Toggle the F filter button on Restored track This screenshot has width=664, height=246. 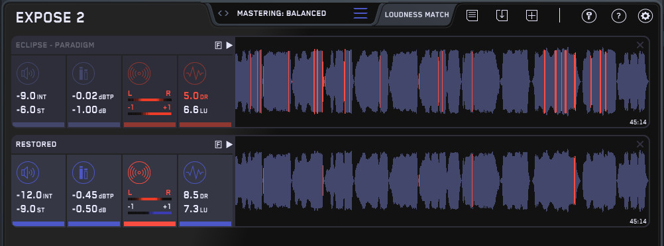coord(219,145)
